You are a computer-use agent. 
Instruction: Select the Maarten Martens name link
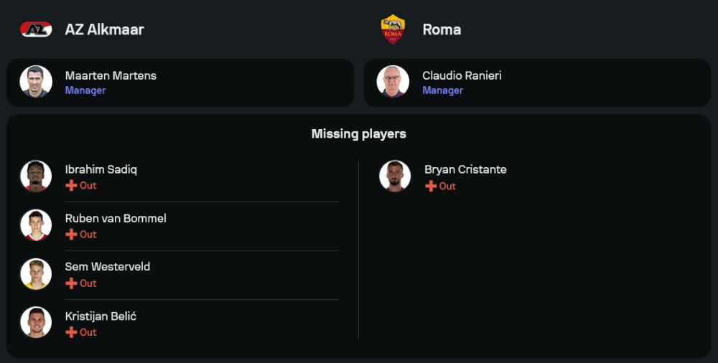pyautogui.click(x=111, y=75)
